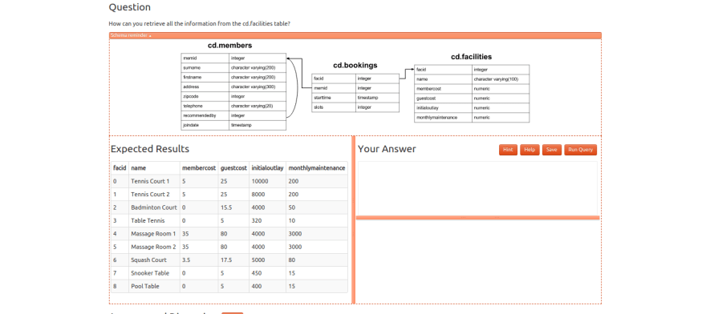The image size is (706, 314).
Task: Click monthlymaintenance value 80
Action: tap(317, 260)
